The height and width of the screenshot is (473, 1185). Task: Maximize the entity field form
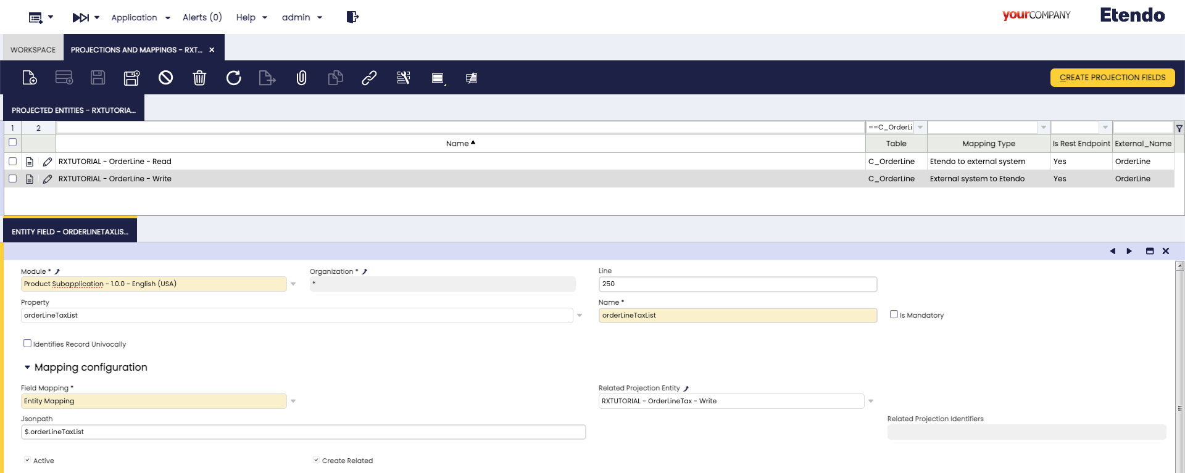1150,251
